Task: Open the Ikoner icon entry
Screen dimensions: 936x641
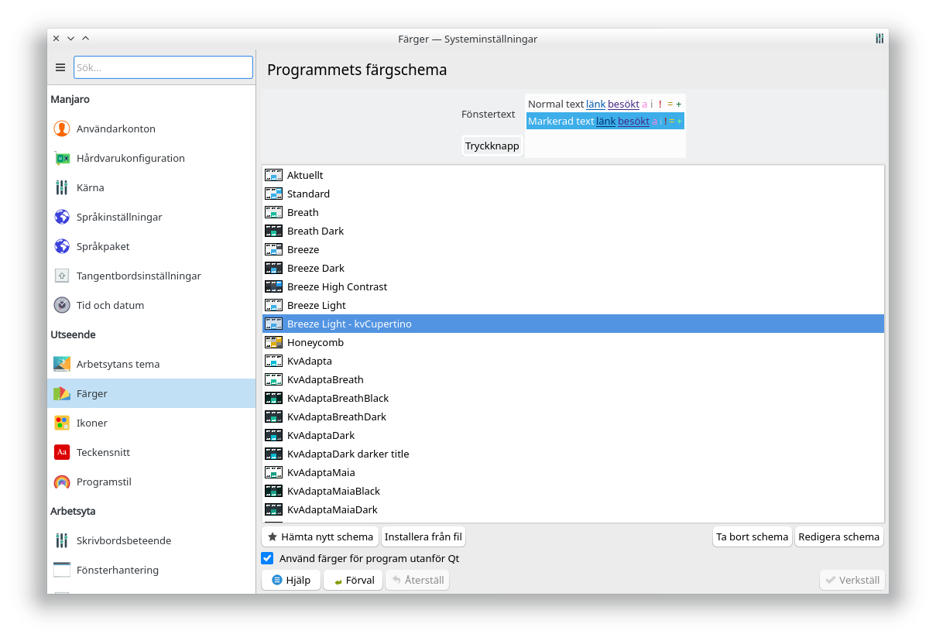Action: (x=62, y=423)
